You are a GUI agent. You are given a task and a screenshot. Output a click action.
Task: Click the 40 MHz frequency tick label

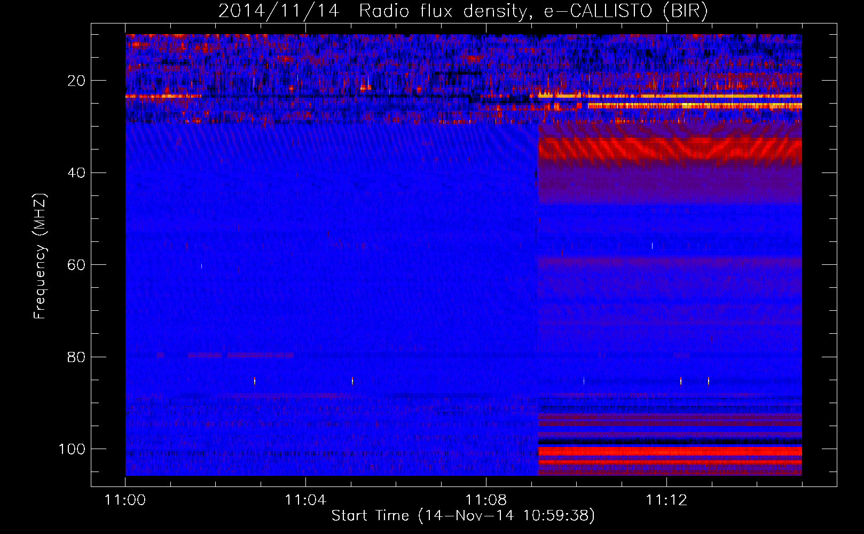[x=77, y=173]
